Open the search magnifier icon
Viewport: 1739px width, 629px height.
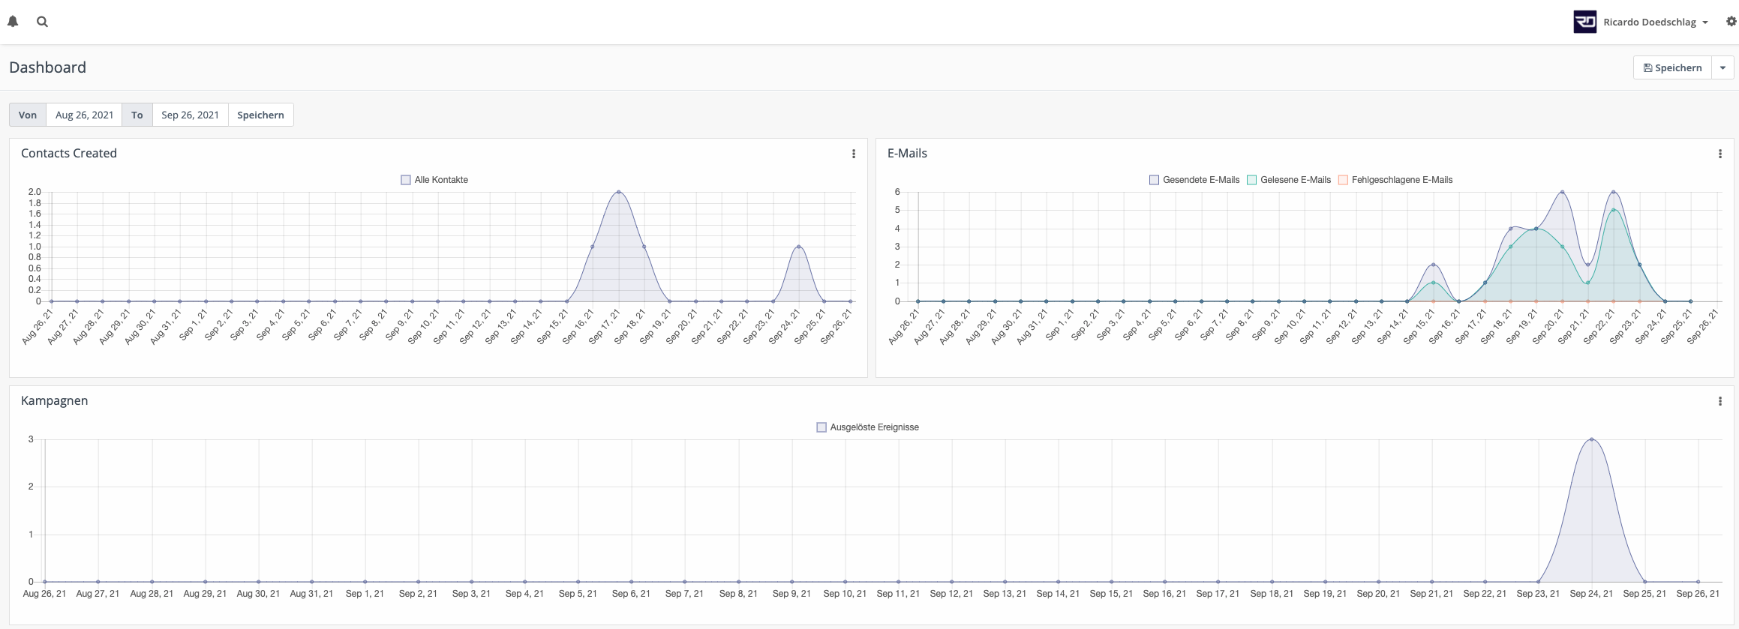coord(43,22)
